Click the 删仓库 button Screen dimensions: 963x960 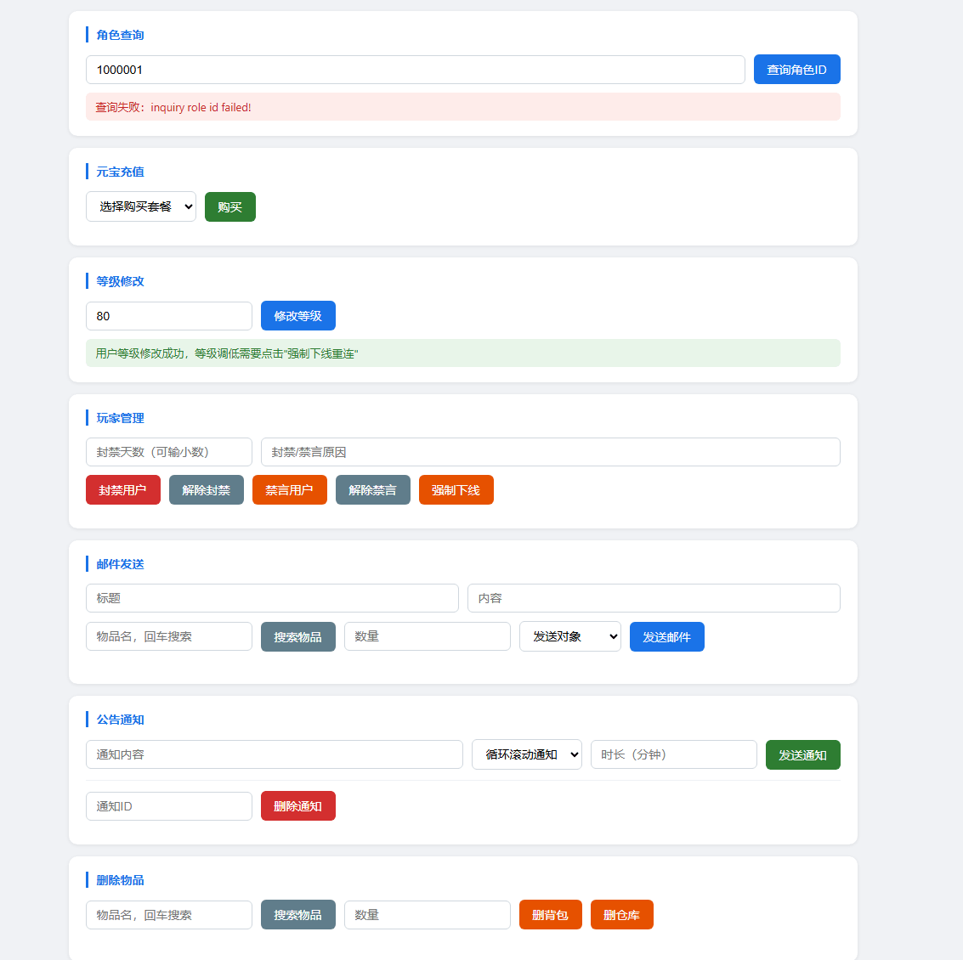[x=621, y=915]
